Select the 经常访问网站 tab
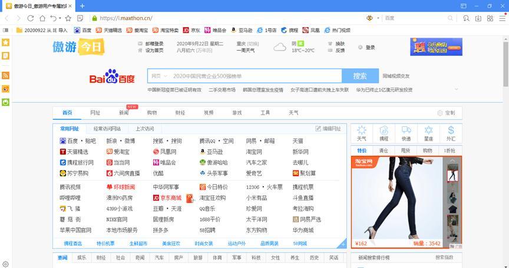The width and height of the screenshot is (509, 268). pos(107,129)
